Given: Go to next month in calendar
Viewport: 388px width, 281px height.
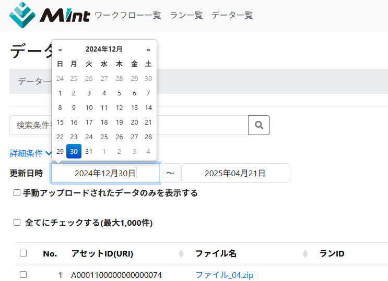Looking at the screenshot, I should click(x=148, y=50).
